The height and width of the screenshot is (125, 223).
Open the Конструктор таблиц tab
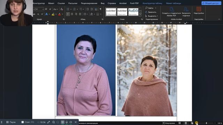(152, 3)
